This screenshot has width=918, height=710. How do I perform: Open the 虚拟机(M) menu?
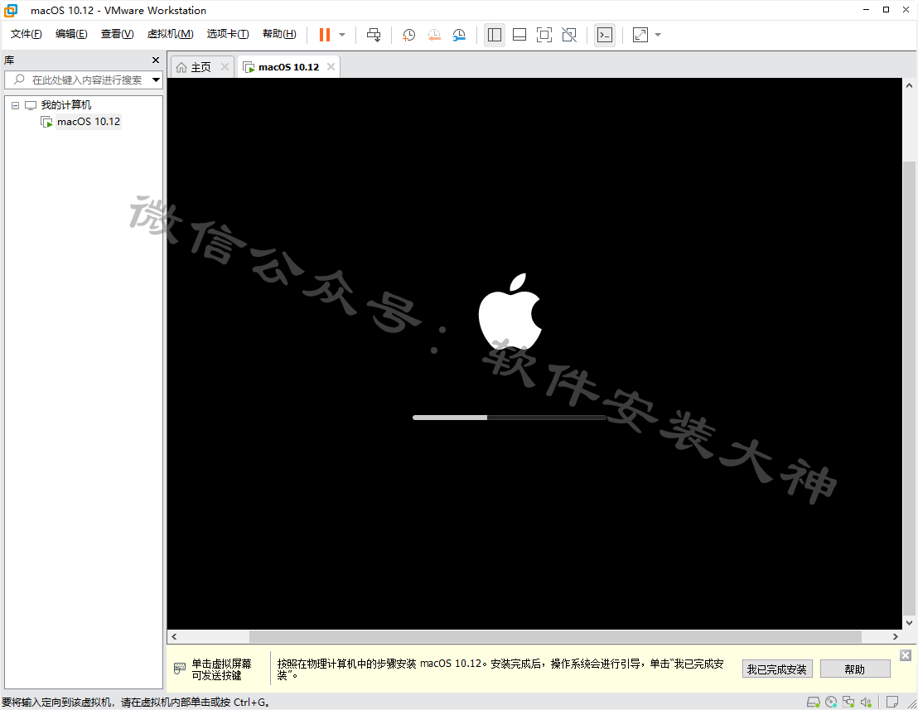(171, 34)
